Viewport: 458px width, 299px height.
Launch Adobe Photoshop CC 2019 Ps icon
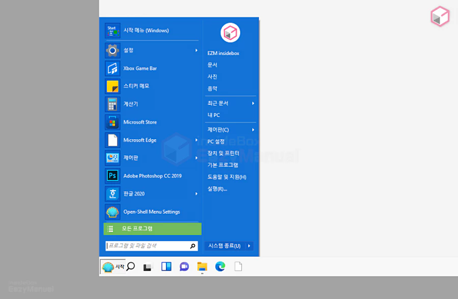coord(112,176)
